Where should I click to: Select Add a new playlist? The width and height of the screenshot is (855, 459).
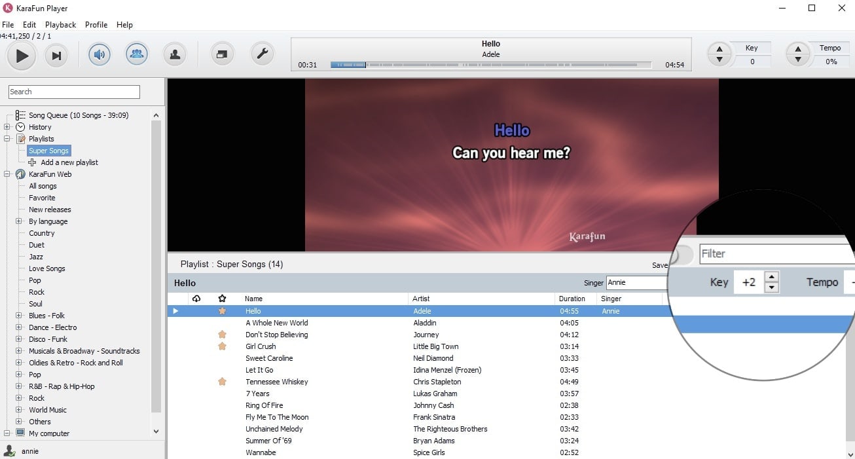point(69,162)
